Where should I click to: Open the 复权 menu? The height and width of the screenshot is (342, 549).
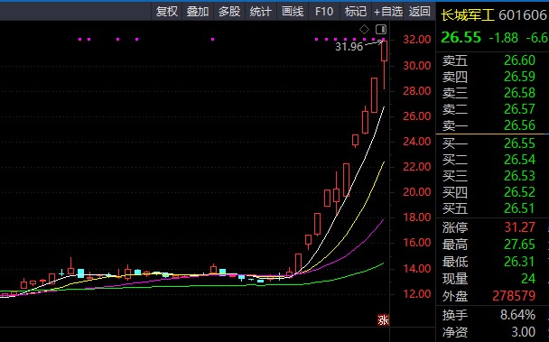tap(167, 12)
